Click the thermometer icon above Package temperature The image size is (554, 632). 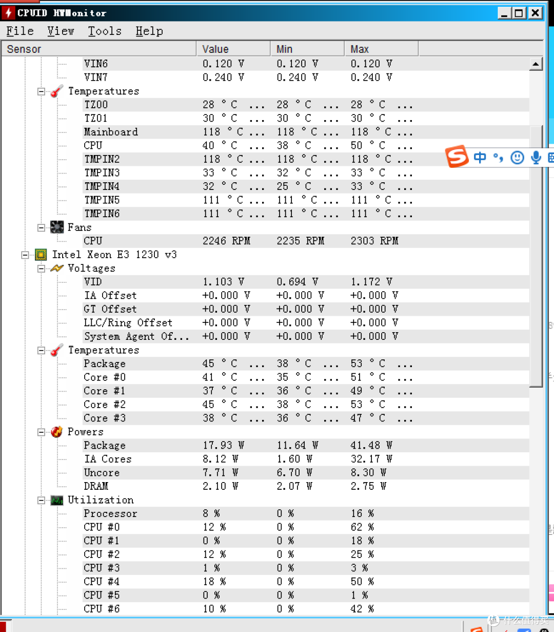(57, 350)
